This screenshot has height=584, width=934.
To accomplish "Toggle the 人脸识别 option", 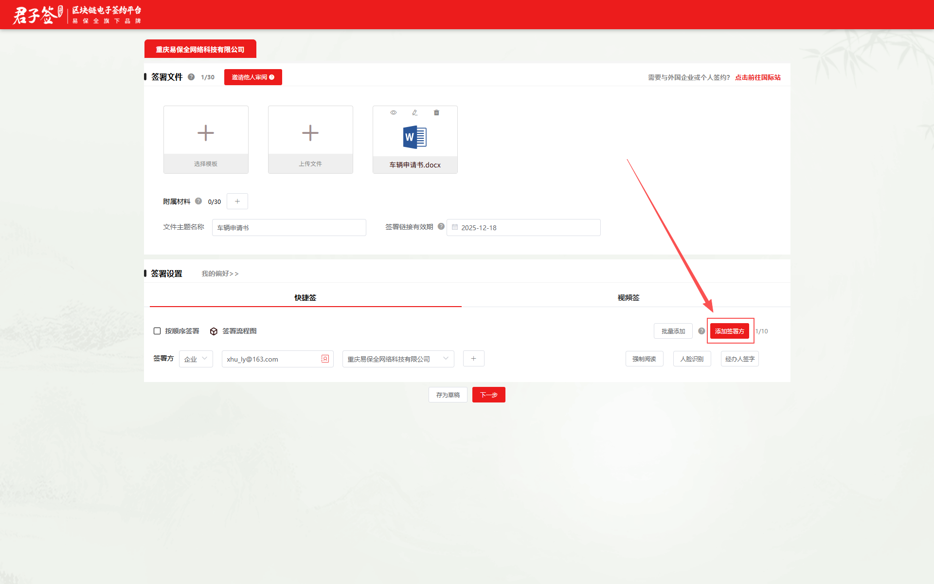I will click(x=692, y=359).
